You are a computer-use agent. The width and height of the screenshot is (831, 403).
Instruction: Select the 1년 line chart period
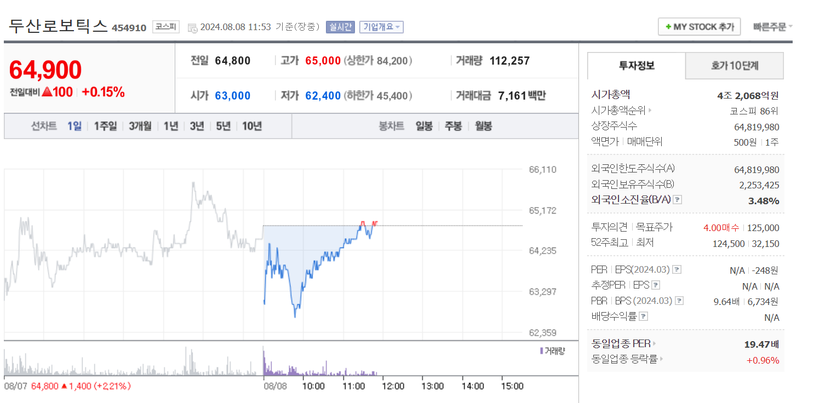pyautogui.click(x=171, y=126)
